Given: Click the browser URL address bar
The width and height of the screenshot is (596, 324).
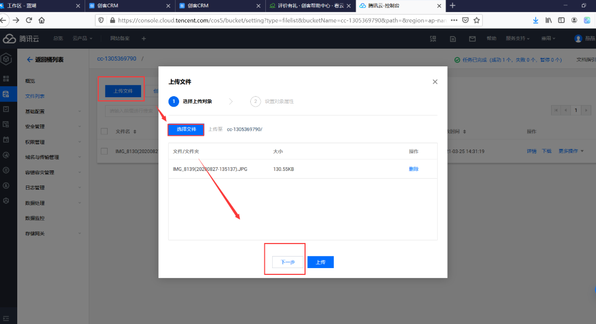Looking at the screenshot, I should (x=282, y=20).
